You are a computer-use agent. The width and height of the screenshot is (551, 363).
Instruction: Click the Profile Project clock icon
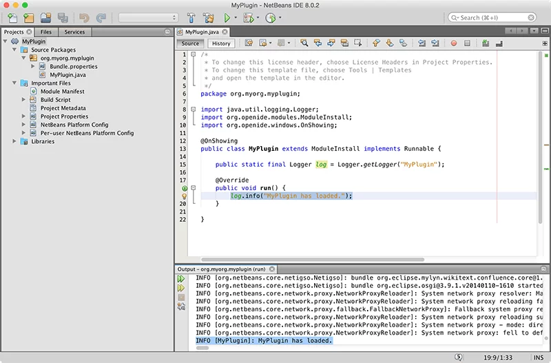tap(270, 18)
